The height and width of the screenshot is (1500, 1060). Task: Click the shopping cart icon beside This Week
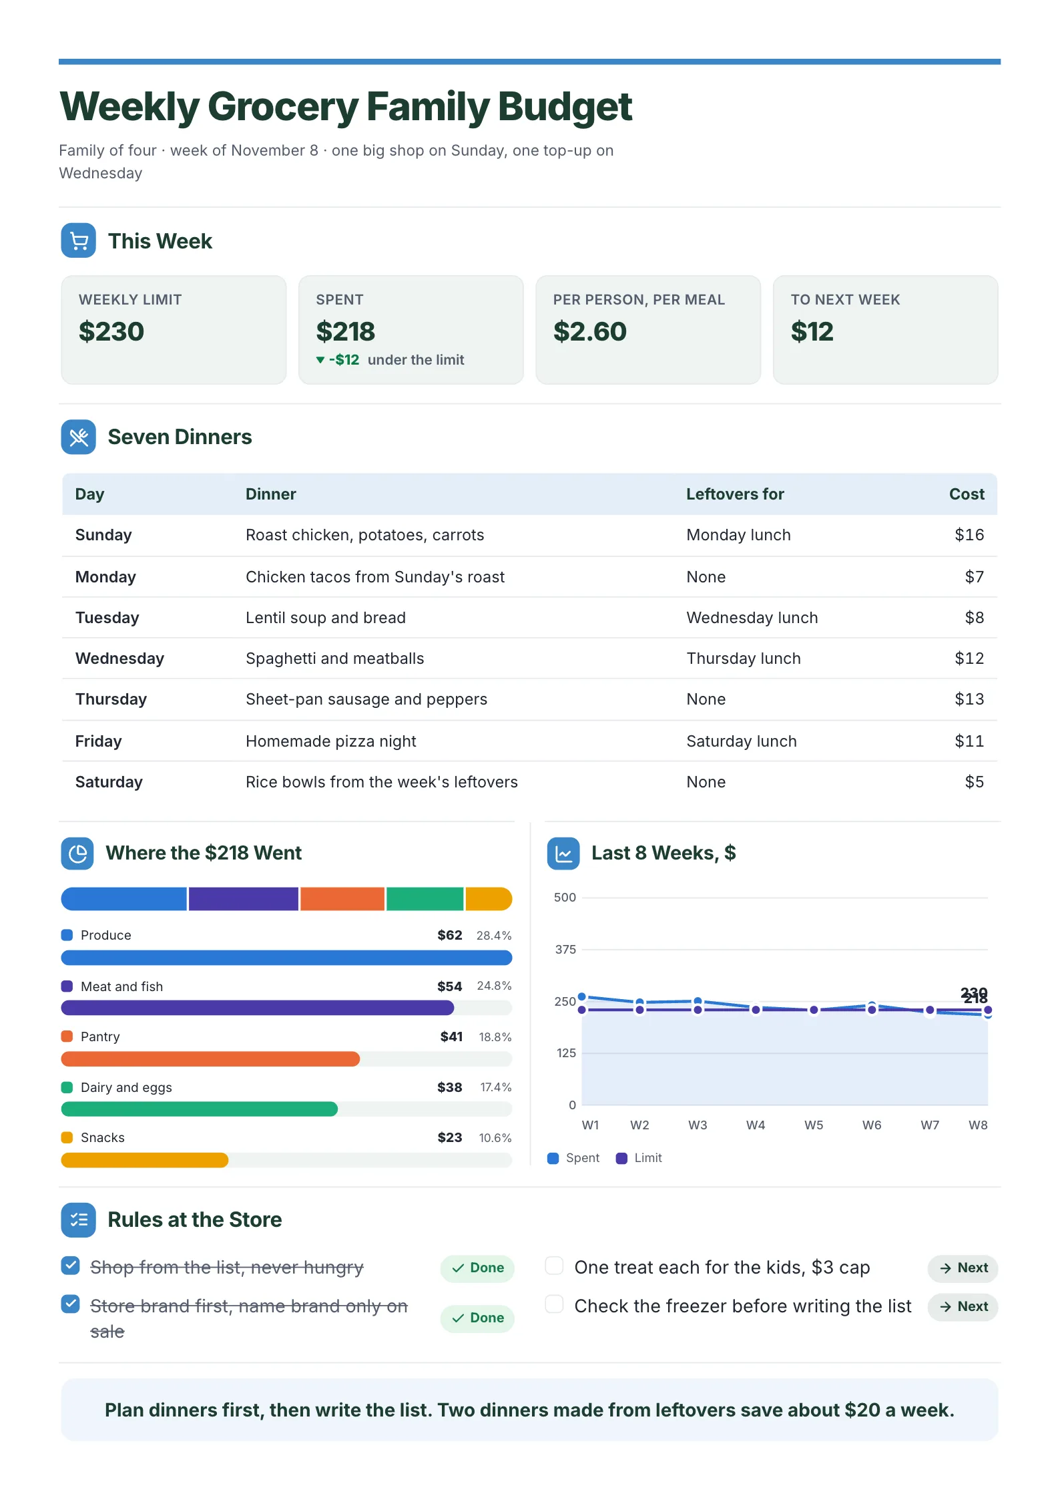78,240
